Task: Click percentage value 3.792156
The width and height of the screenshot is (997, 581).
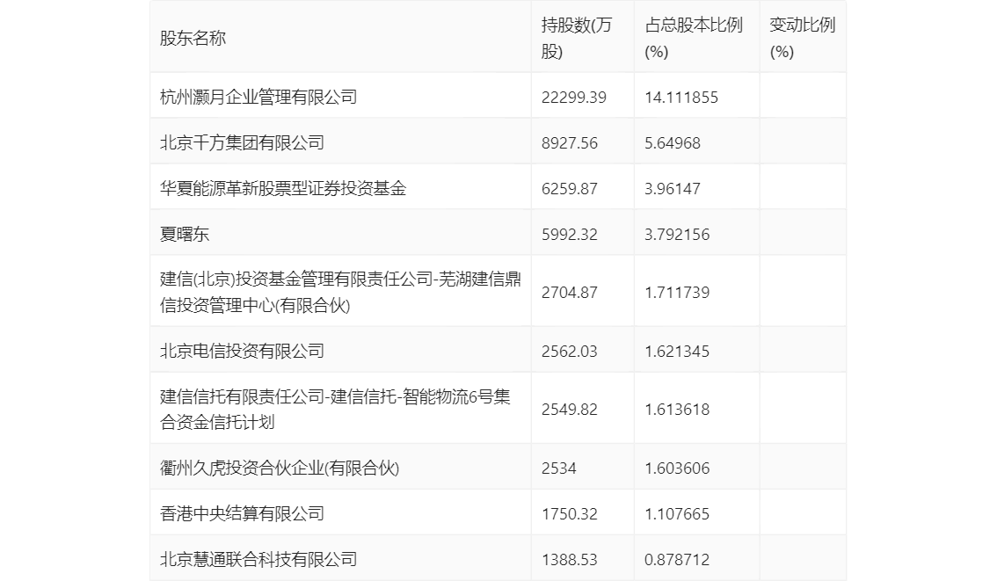Action: 677,235
